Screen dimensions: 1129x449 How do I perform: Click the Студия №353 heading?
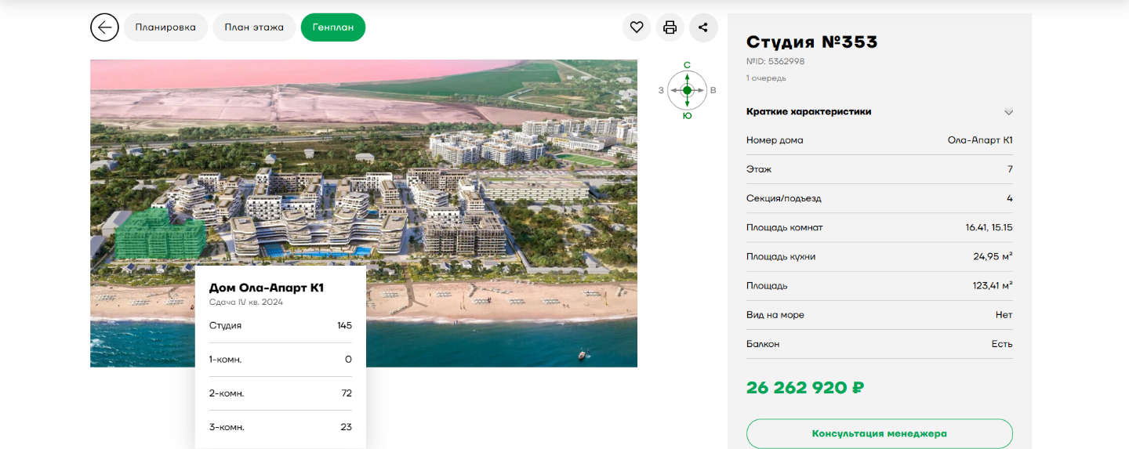[x=811, y=42]
